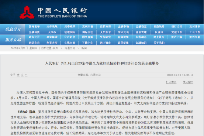Select 人民币 in navigation
204x136 pixels.
52,32
